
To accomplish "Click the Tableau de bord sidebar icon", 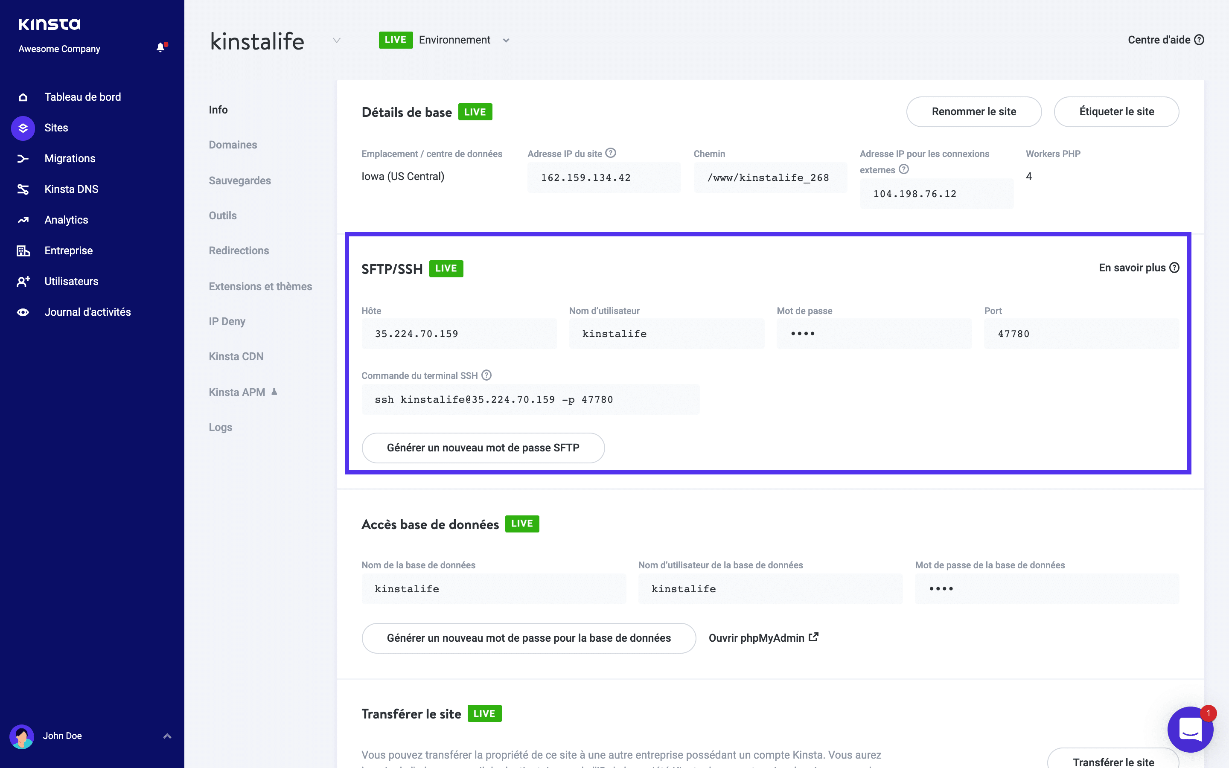I will [x=24, y=96].
